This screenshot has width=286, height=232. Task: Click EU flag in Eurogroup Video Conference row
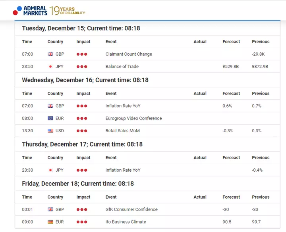tap(50, 118)
